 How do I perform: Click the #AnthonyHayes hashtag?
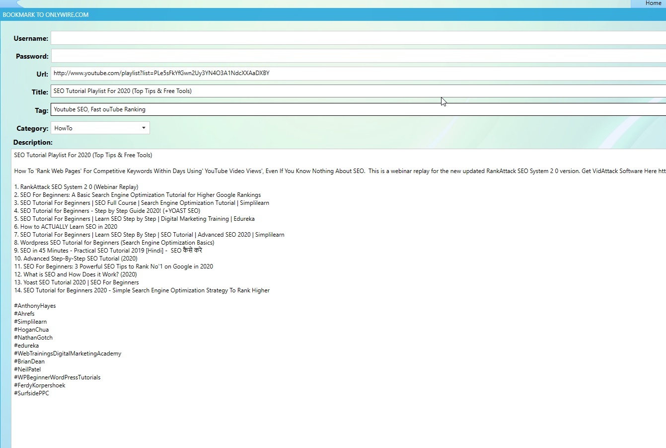click(x=35, y=306)
